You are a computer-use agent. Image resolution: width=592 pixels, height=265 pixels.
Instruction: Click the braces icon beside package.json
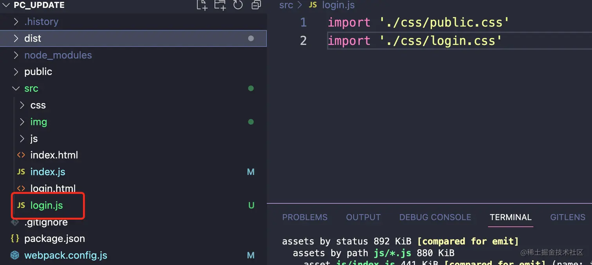[15, 238]
